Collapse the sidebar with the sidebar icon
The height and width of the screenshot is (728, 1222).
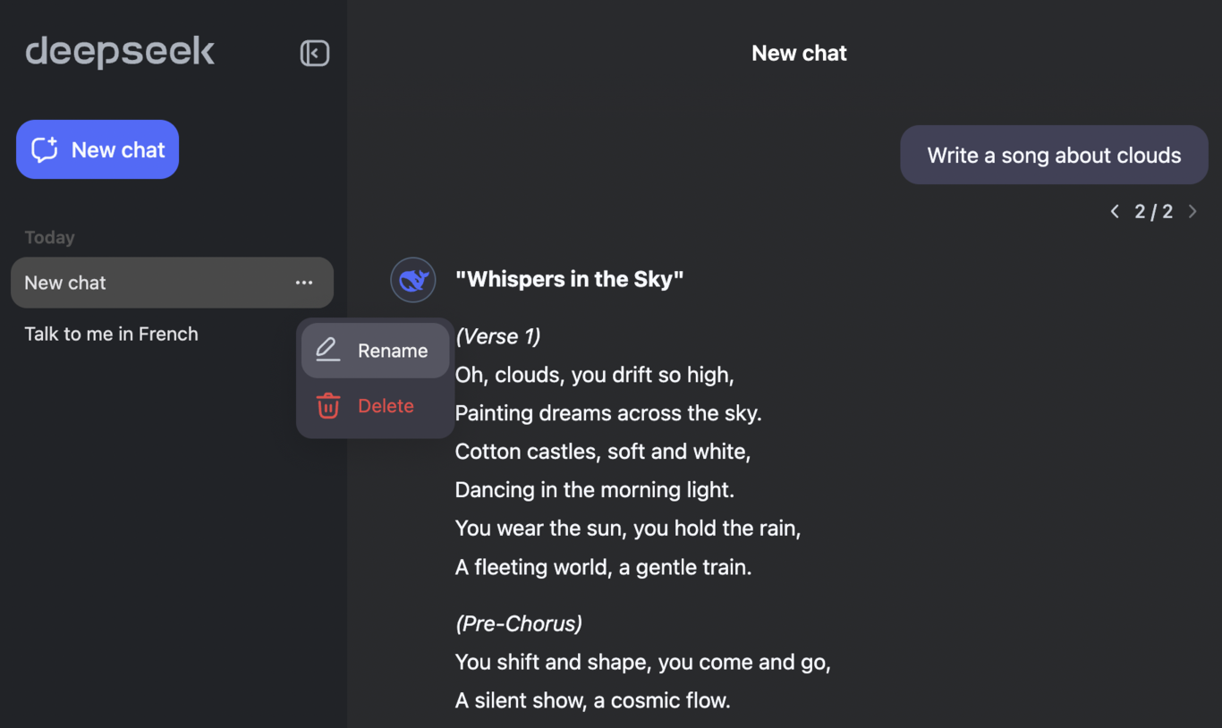pos(314,53)
